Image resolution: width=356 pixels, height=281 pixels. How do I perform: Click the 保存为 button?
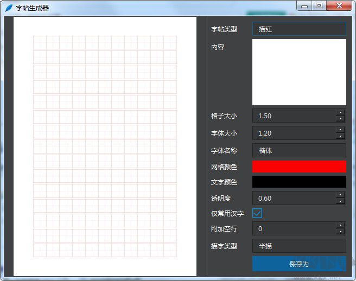[x=299, y=264]
